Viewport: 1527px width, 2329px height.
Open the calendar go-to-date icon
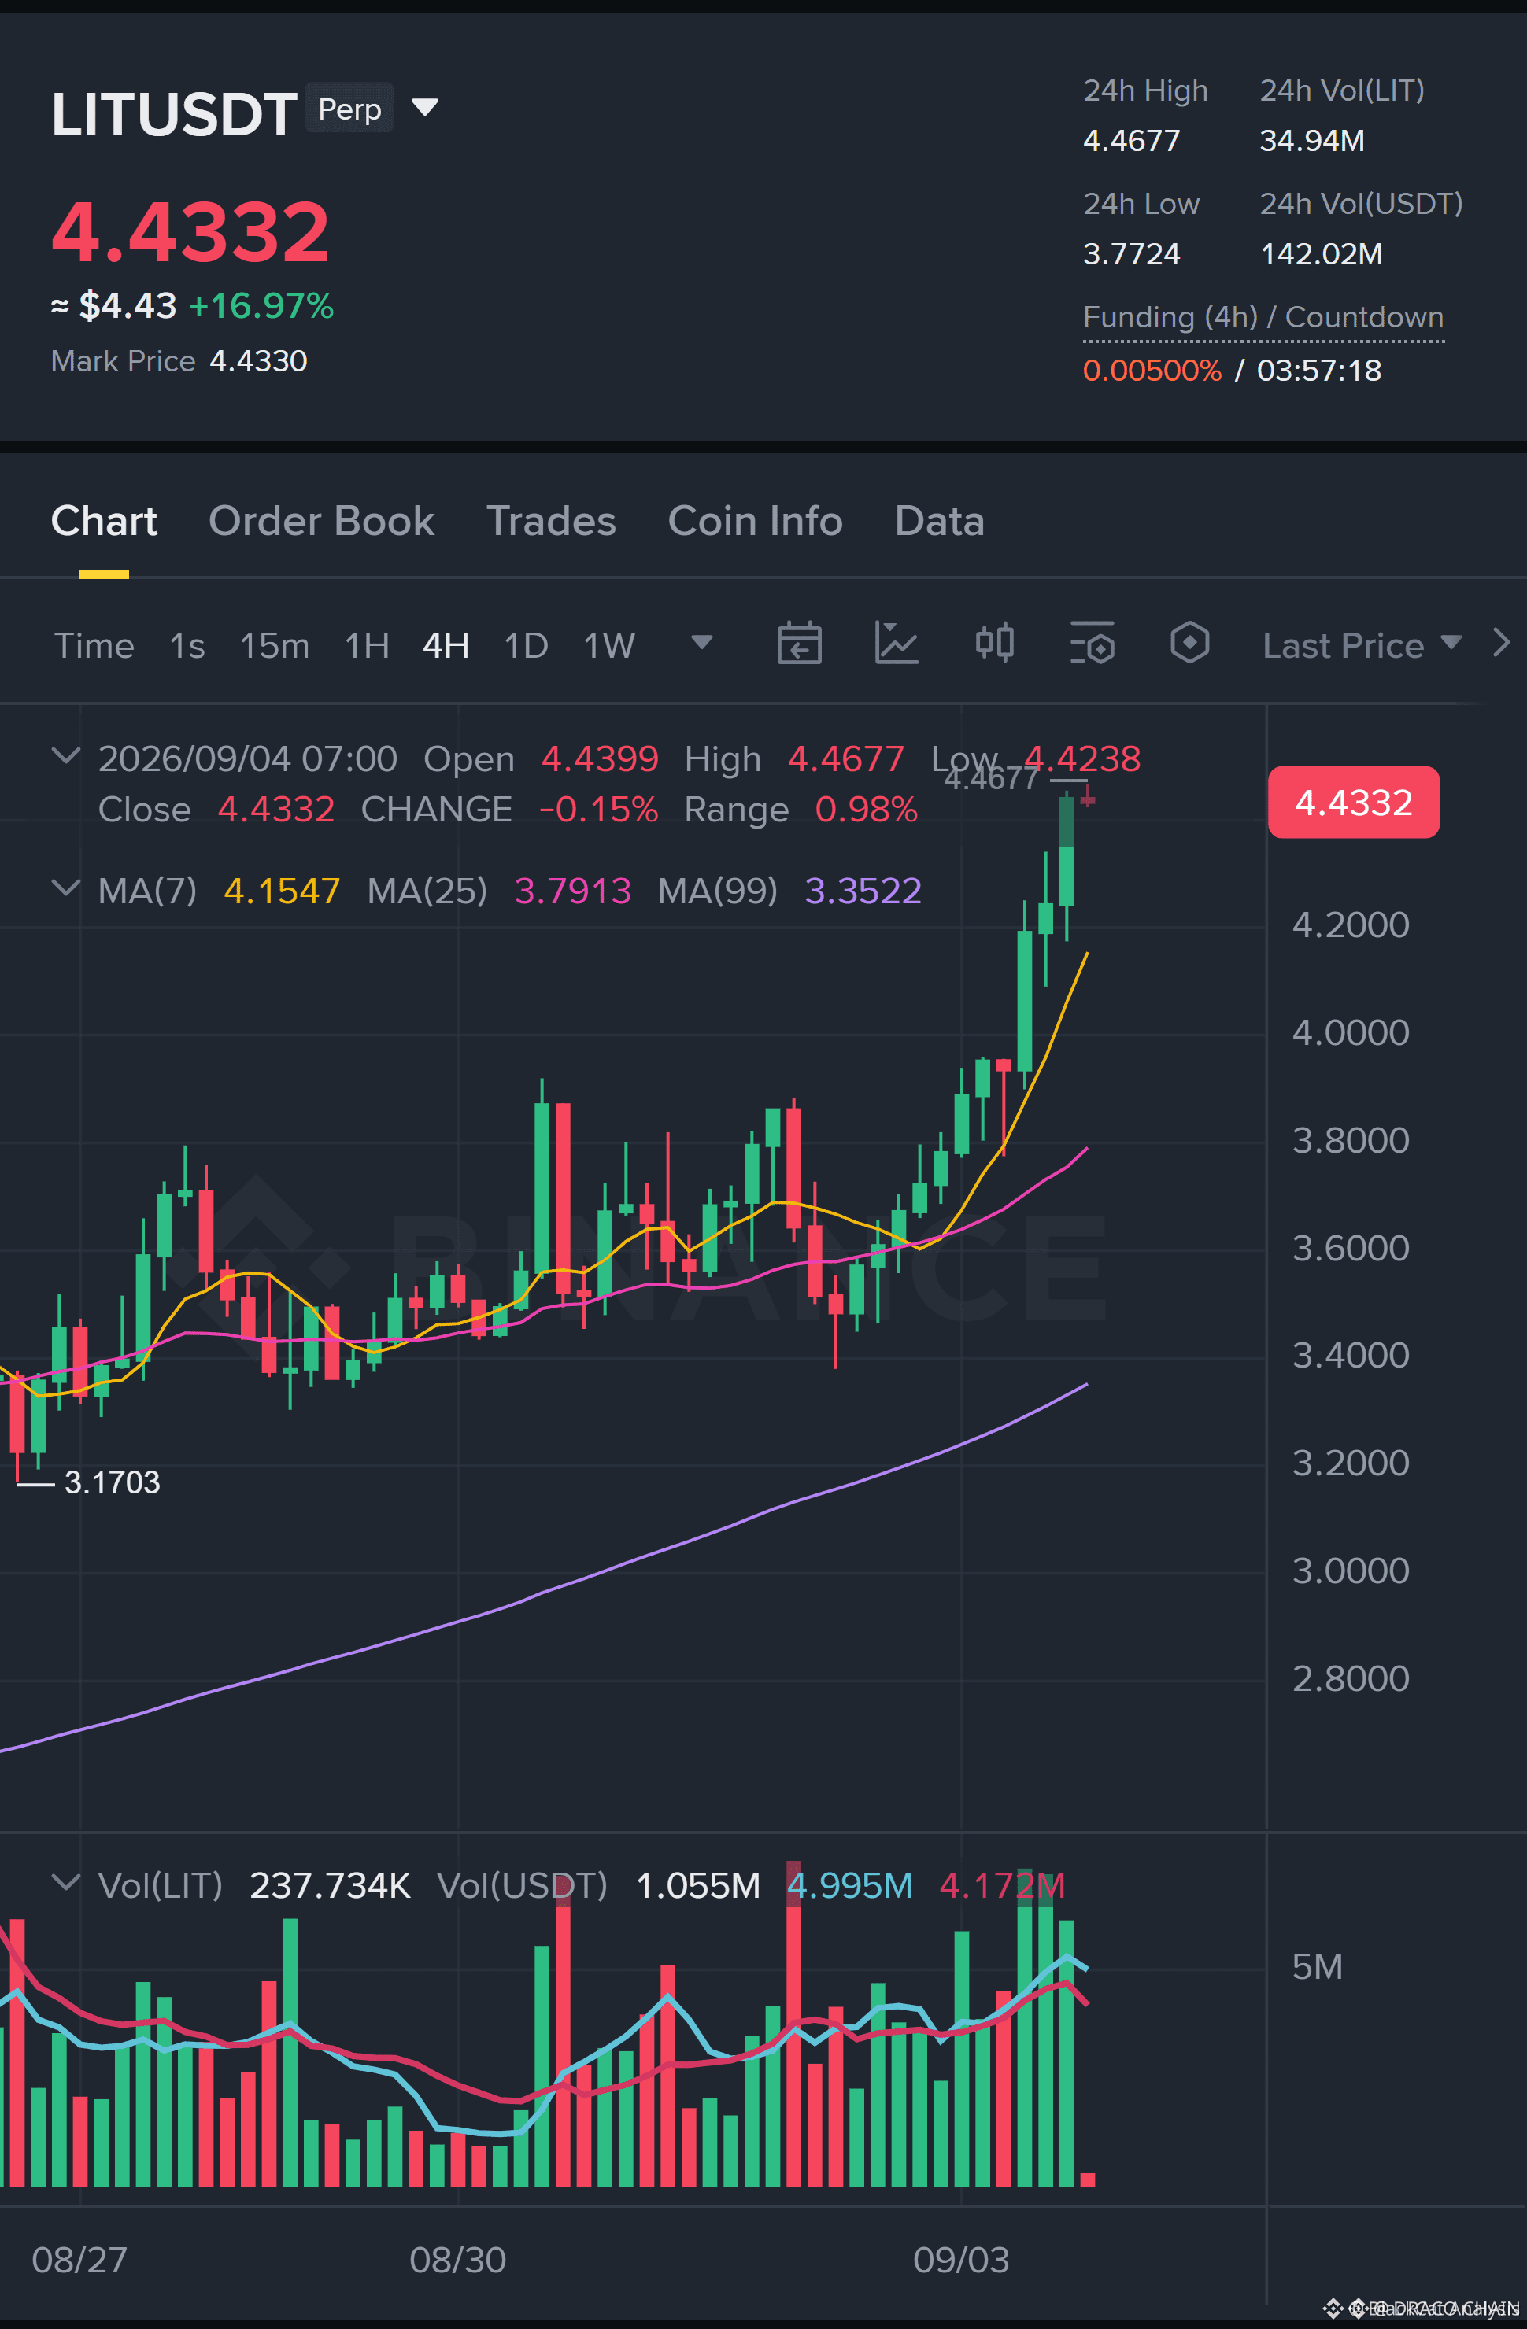pos(799,643)
